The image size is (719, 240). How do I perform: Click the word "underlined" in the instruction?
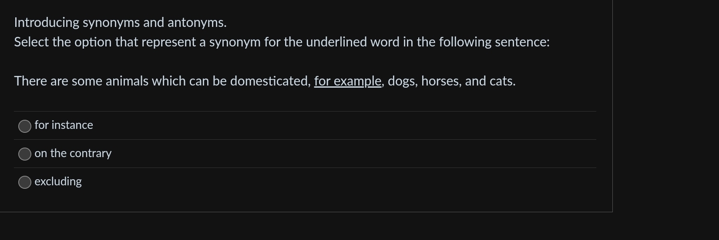(x=336, y=42)
